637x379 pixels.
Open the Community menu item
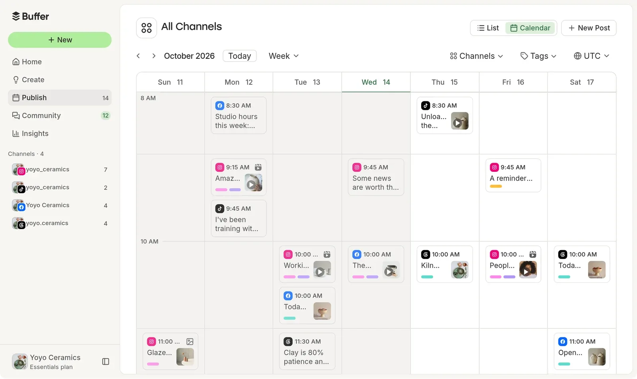coord(60,115)
